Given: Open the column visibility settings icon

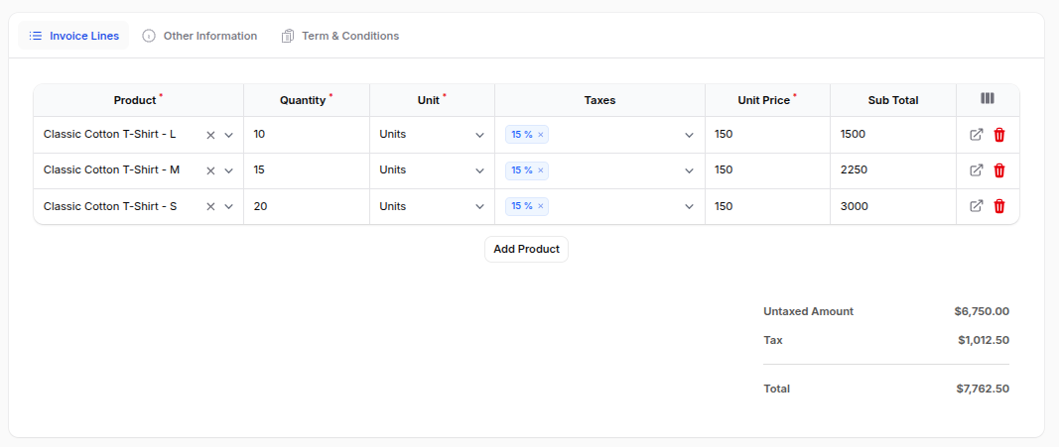Looking at the screenshot, I should tap(987, 99).
